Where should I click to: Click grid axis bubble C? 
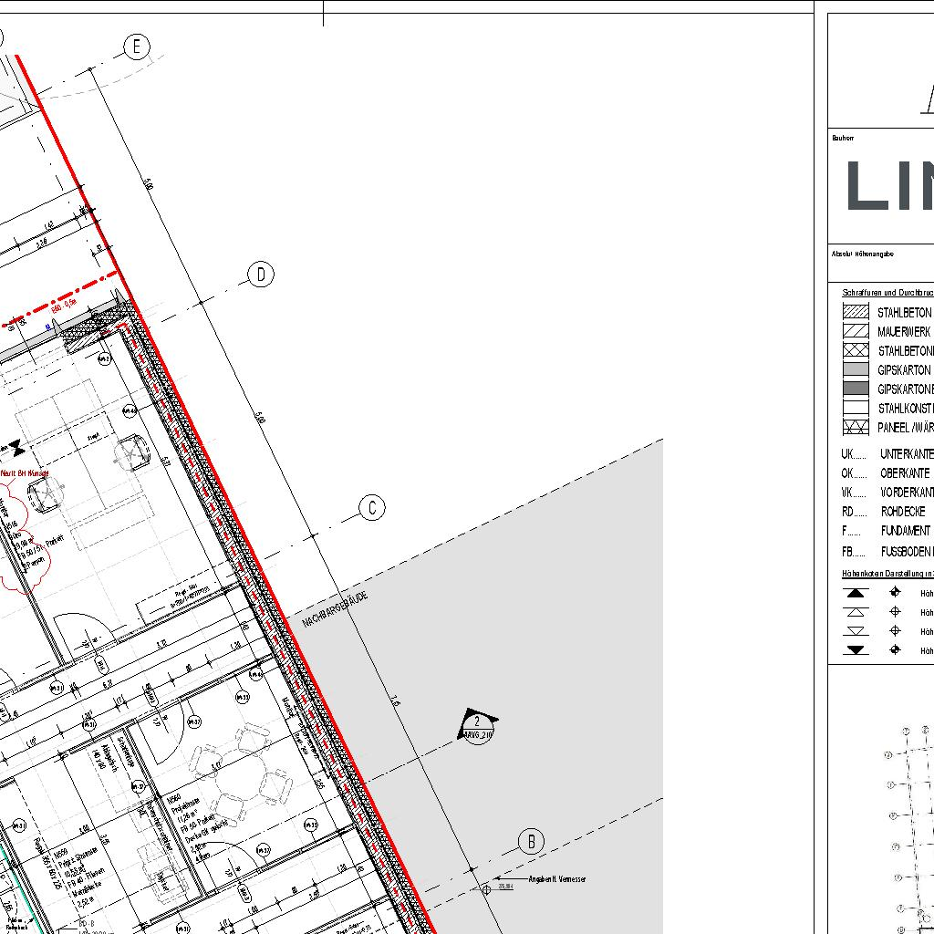coord(372,508)
